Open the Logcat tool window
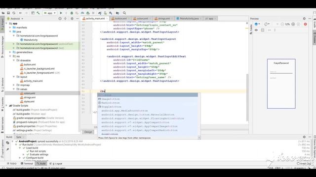 [56, 164]
